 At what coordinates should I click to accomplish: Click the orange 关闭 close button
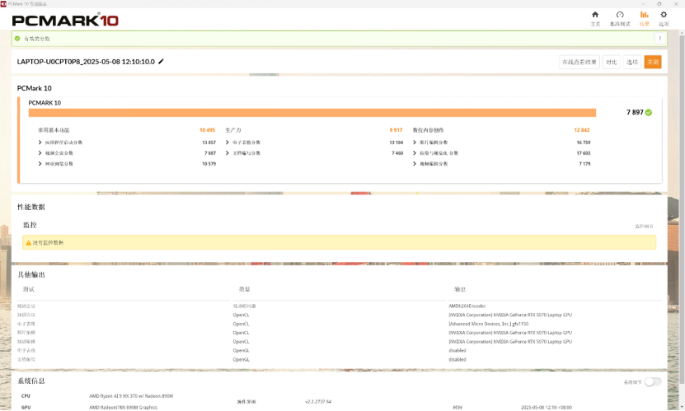tap(653, 62)
